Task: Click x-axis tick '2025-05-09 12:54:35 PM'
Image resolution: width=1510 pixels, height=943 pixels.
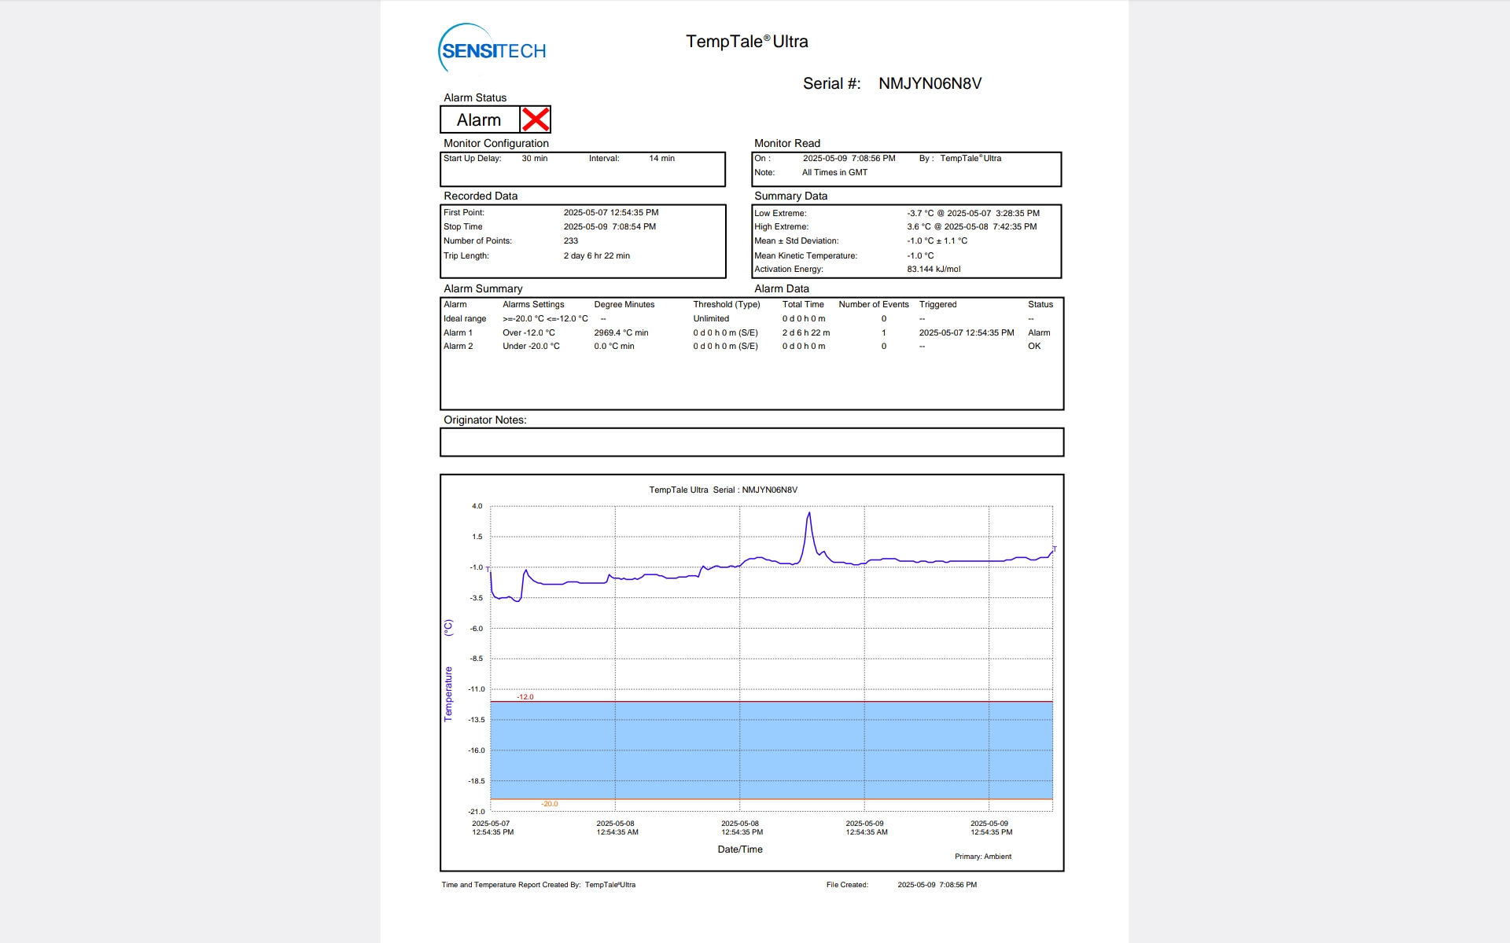Action: (x=991, y=828)
